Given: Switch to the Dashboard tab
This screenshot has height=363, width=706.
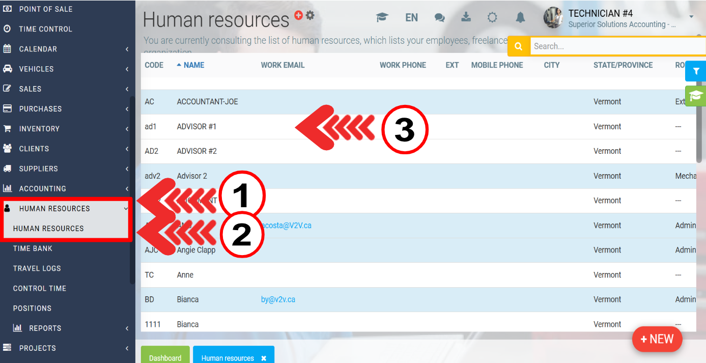Looking at the screenshot, I should [x=165, y=358].
